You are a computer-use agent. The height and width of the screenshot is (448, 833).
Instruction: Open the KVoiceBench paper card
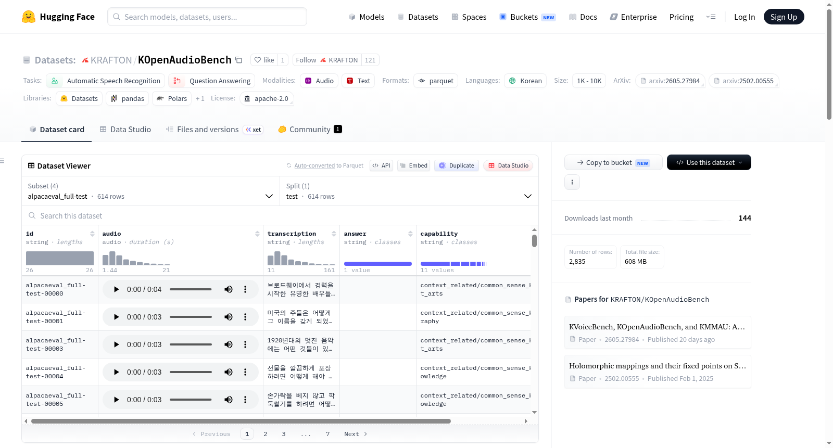658,332
